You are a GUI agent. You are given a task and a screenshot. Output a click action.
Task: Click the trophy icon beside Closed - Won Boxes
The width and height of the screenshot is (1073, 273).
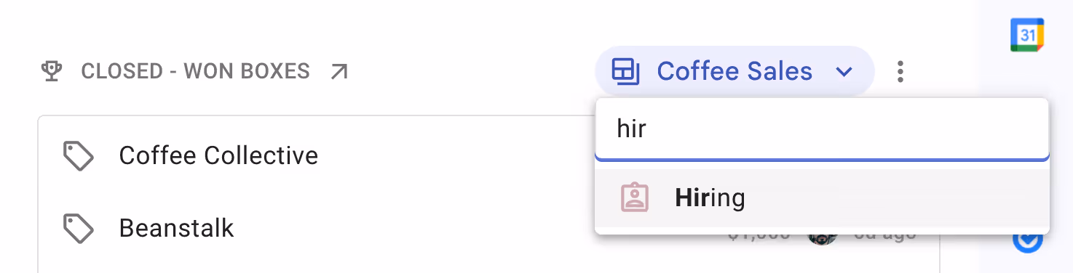point(51,71)
